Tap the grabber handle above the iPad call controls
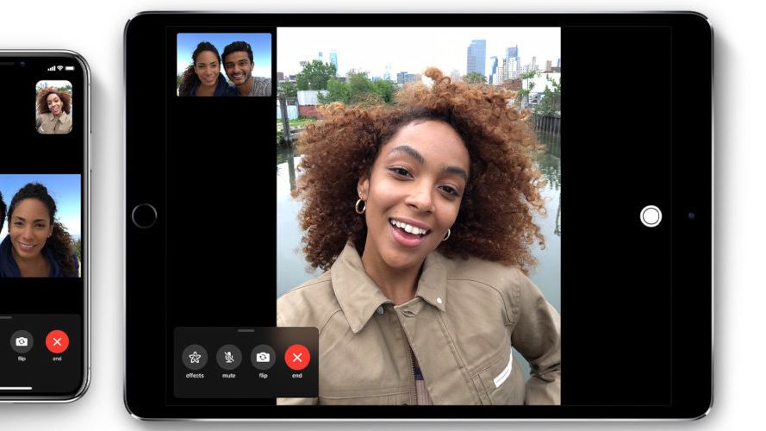This screenshot has width=766, height=431. pos(246,331)
